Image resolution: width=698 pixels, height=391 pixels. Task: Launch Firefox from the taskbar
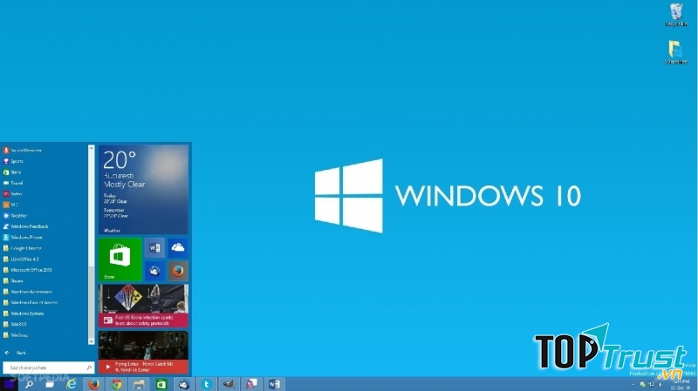click(94, 384)
